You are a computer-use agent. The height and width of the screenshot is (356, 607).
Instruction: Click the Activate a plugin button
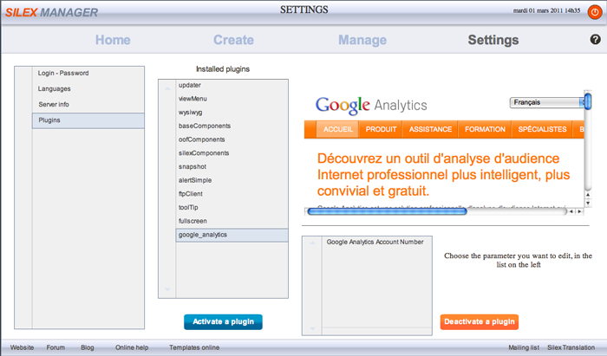(223, 322)
